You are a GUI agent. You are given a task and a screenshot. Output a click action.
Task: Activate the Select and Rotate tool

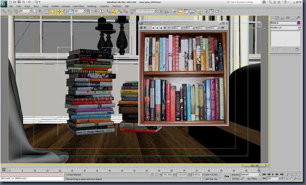pos(65,11)
